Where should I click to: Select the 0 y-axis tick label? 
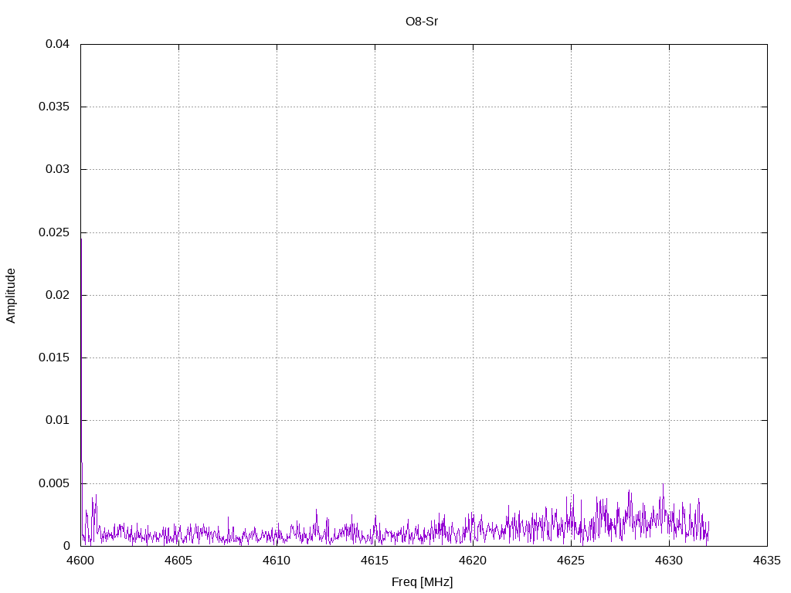click(x=66, y=546)
